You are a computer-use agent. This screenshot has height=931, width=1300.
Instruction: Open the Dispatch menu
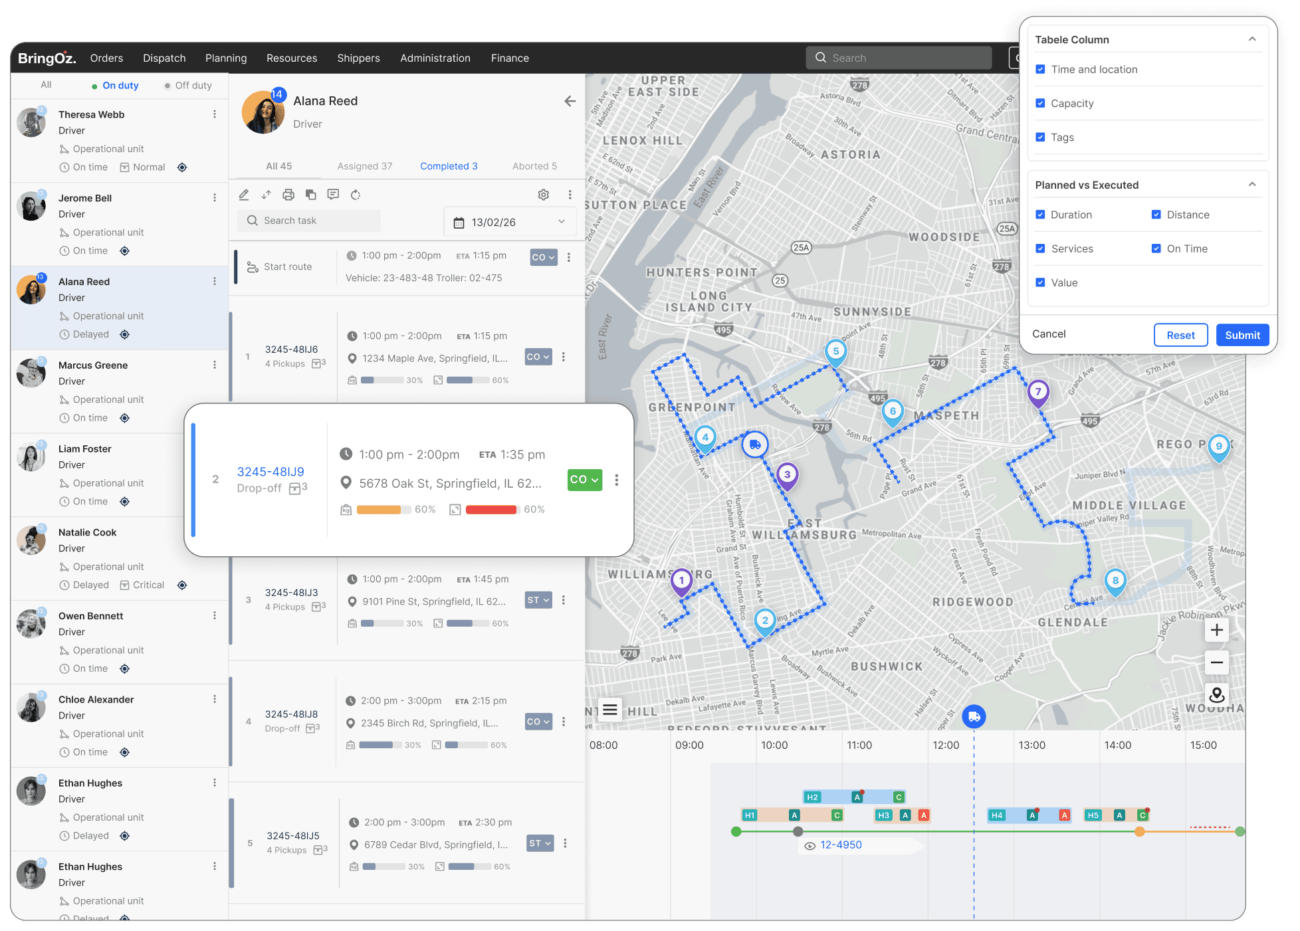point(164,58)
